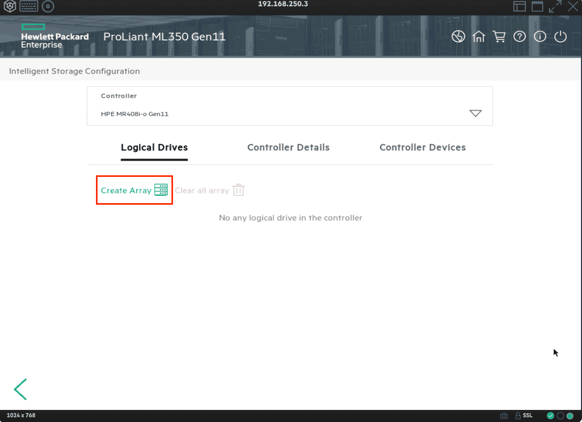Click the console cube icon top-left

click(9, 6)
